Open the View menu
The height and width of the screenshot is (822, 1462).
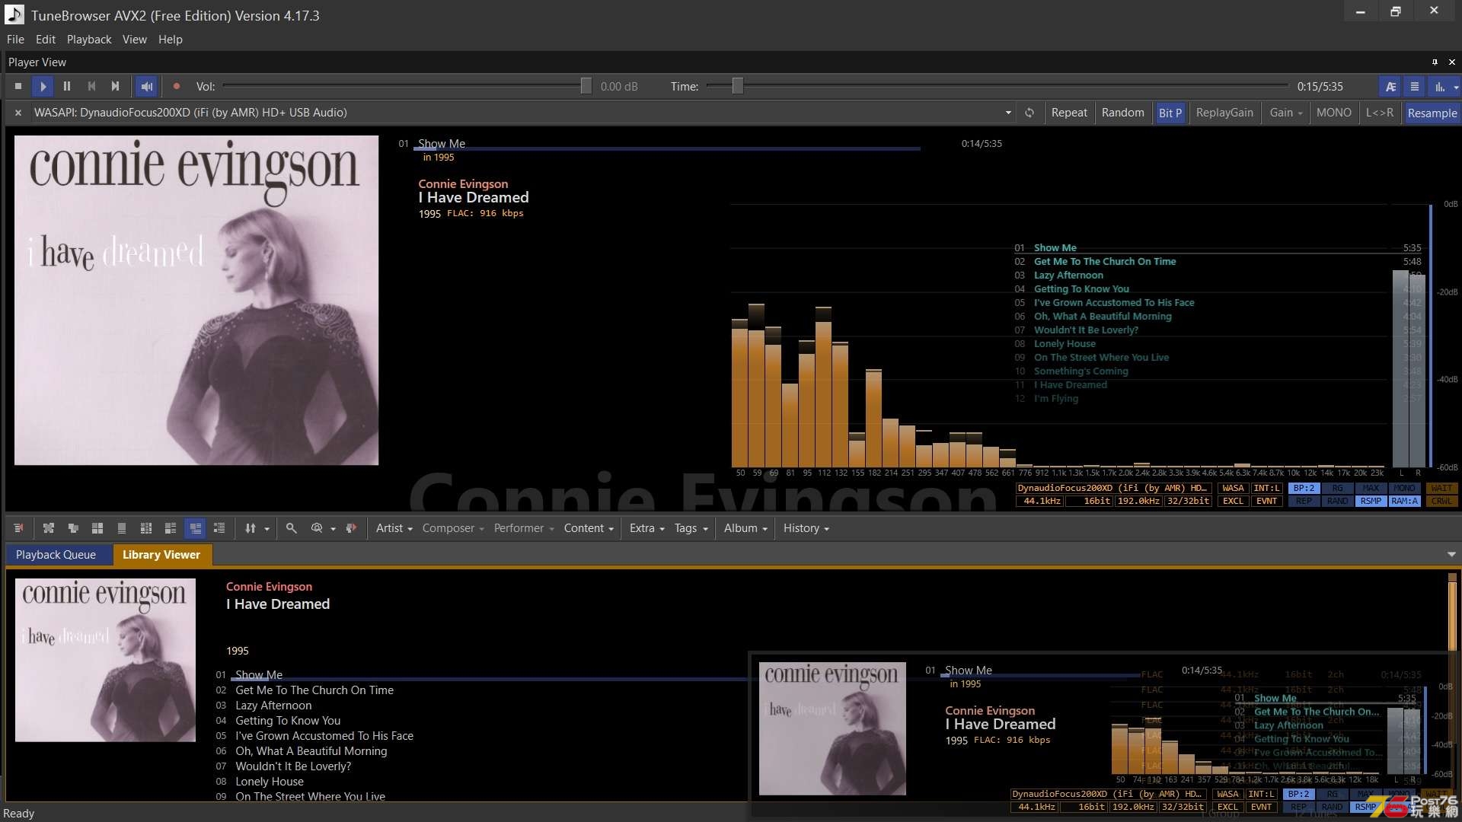tap(135, 40)
